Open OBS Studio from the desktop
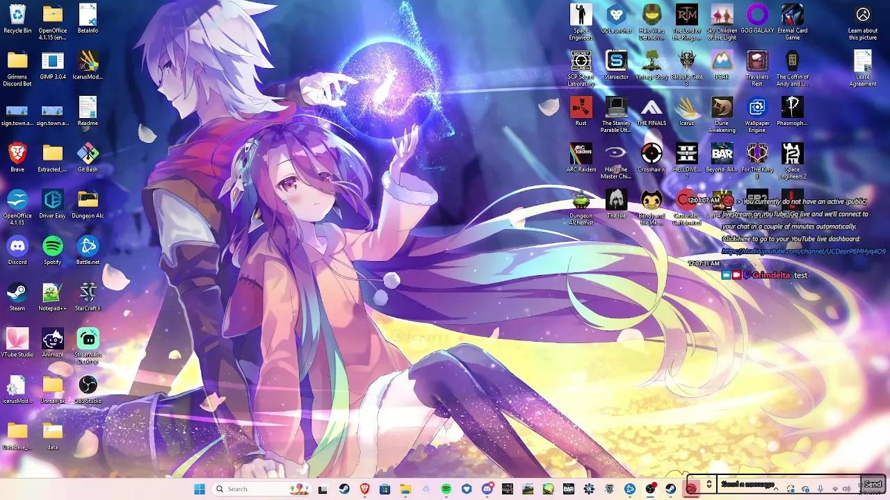 click(x=88, y=390)
